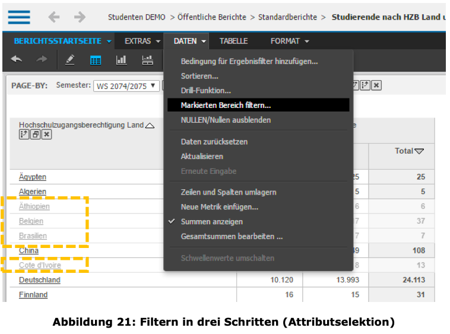Viewport: 450px width, 334px height.
Task: Go forward with the right arrow
Action: [80, 17]
